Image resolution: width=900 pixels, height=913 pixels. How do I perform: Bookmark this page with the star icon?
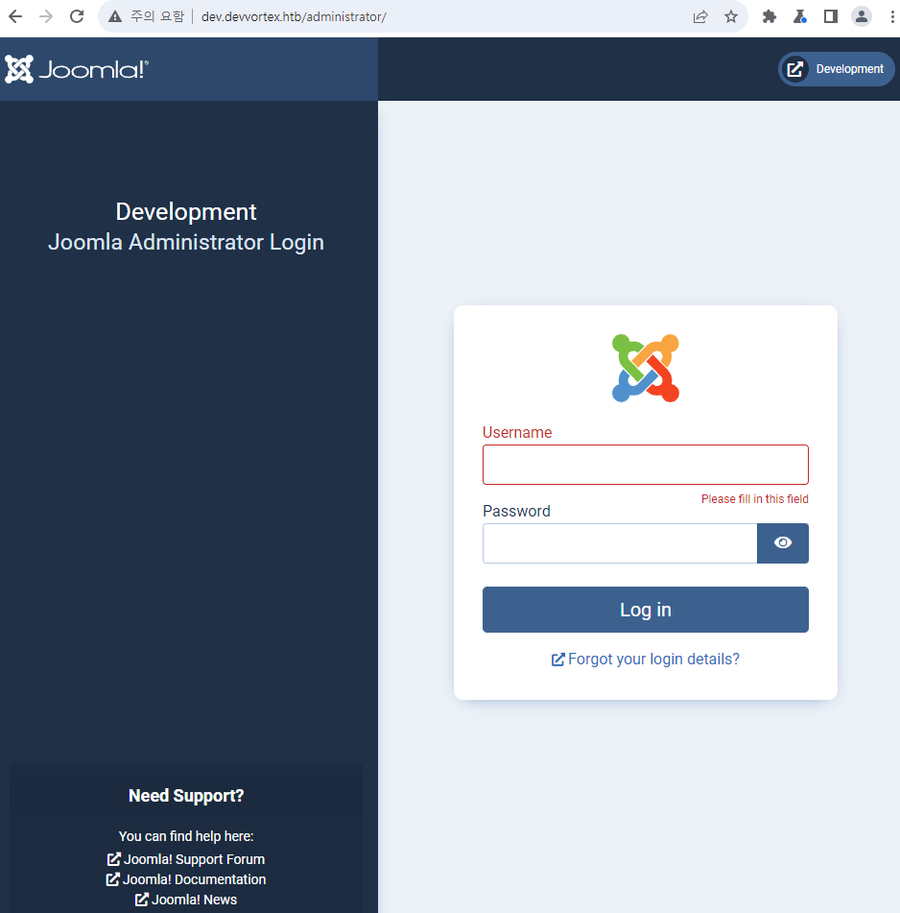(x=731, y=17)
